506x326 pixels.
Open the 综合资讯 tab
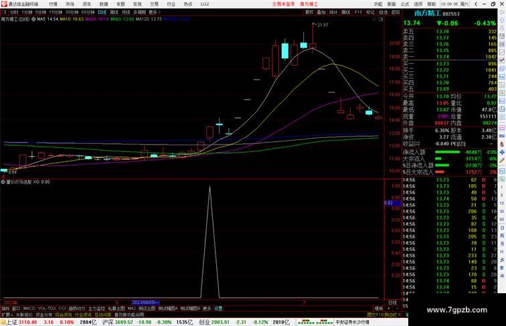tap(64, 315)
